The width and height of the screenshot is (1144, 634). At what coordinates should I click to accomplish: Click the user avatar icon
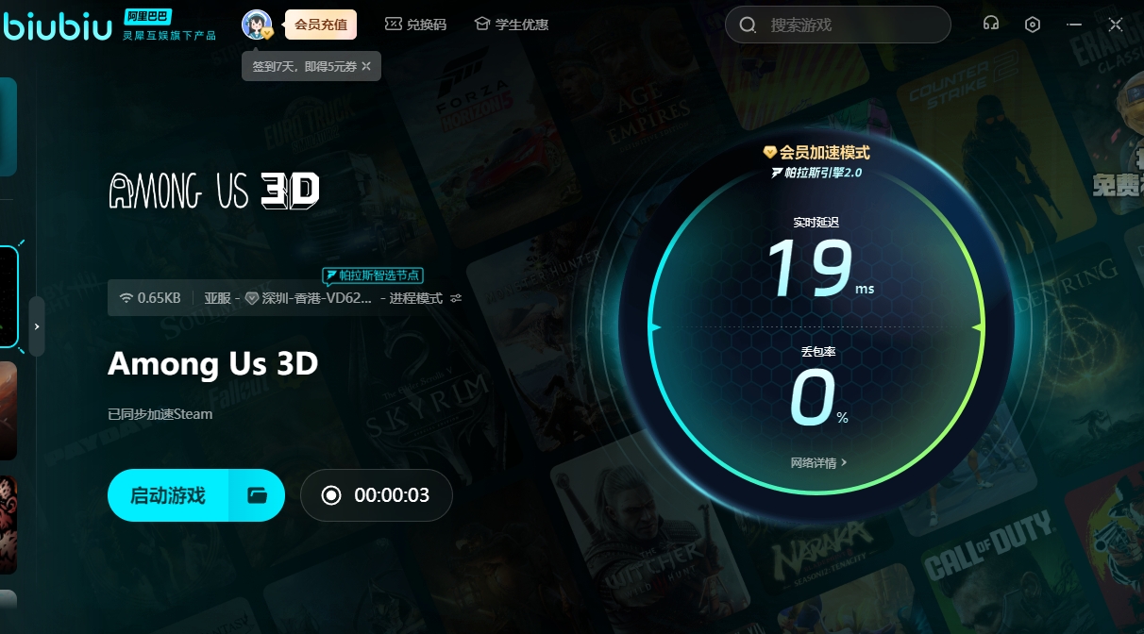coord(256,25)
